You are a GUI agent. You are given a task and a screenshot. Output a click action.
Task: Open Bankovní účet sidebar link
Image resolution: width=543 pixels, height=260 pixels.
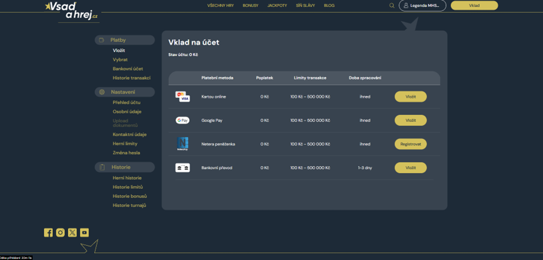(x=128, y=69)
